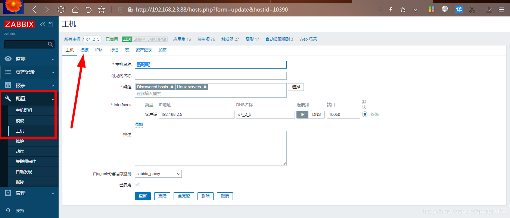Click the sidebar search magnifier icon

point(51,44)
